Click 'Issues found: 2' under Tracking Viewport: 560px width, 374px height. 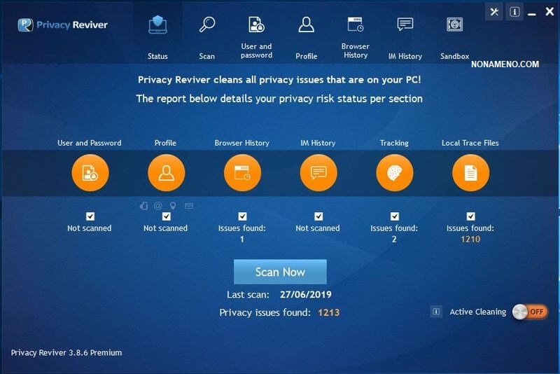pos(394,234)
